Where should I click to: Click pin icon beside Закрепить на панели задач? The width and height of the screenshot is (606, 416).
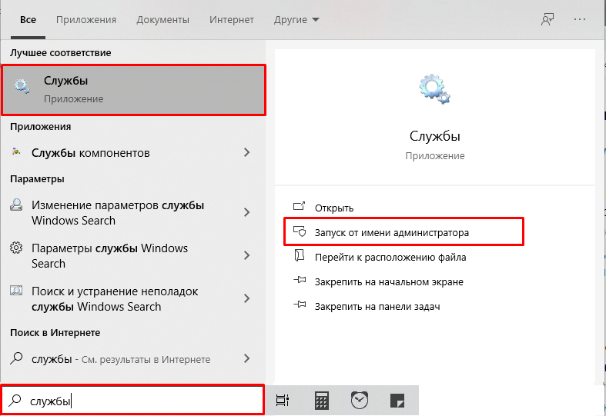tap(300, 305)
